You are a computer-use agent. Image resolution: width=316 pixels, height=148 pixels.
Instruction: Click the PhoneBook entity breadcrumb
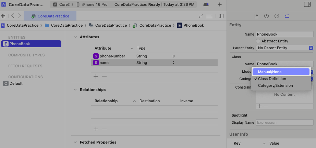coord(191,25)
